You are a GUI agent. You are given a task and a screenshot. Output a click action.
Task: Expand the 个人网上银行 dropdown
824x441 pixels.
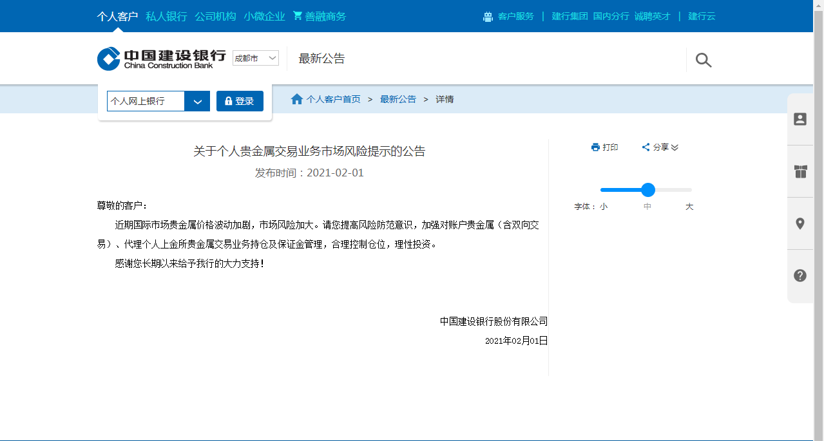pyautogui.click(x=197, y=101)
